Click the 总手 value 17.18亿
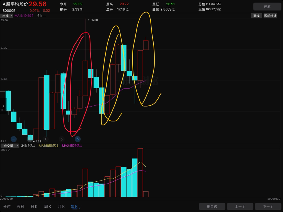This screenshot has width=283, height=212. pyautogui.click(x=123, y=9)
